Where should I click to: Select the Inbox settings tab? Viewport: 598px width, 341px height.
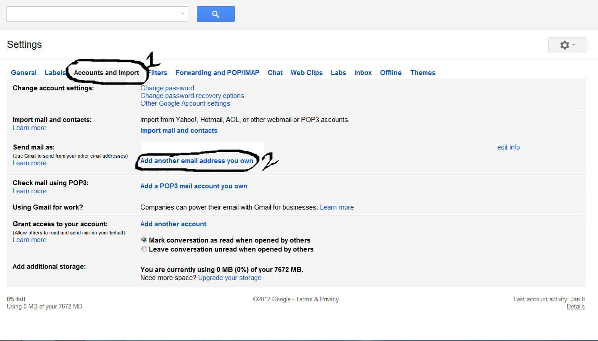tap(363, 73)
